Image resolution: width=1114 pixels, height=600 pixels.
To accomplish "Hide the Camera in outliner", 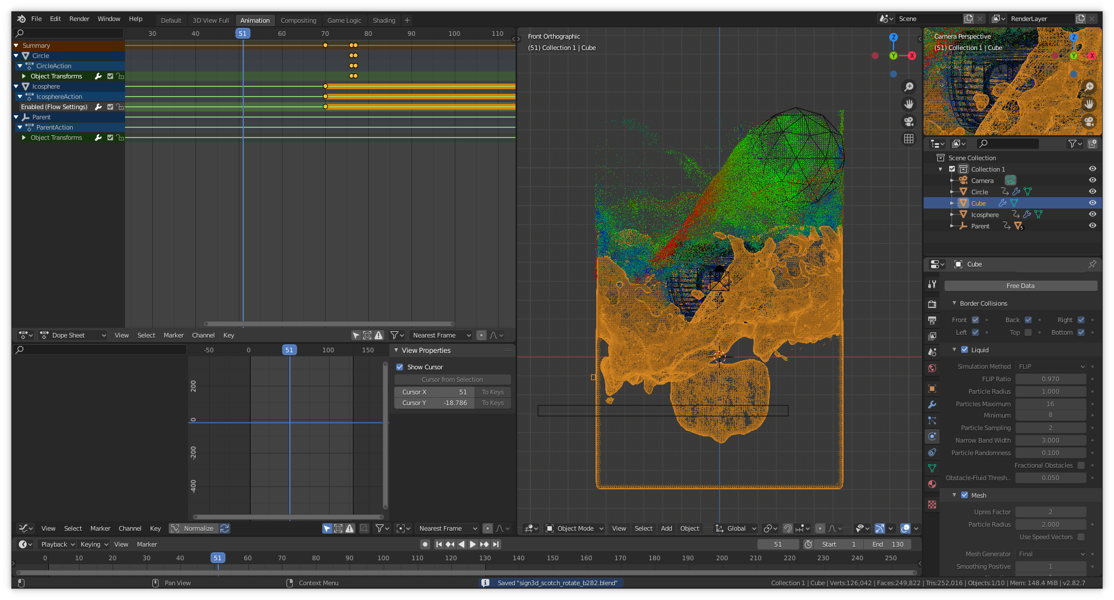I will pos(1092,180).
